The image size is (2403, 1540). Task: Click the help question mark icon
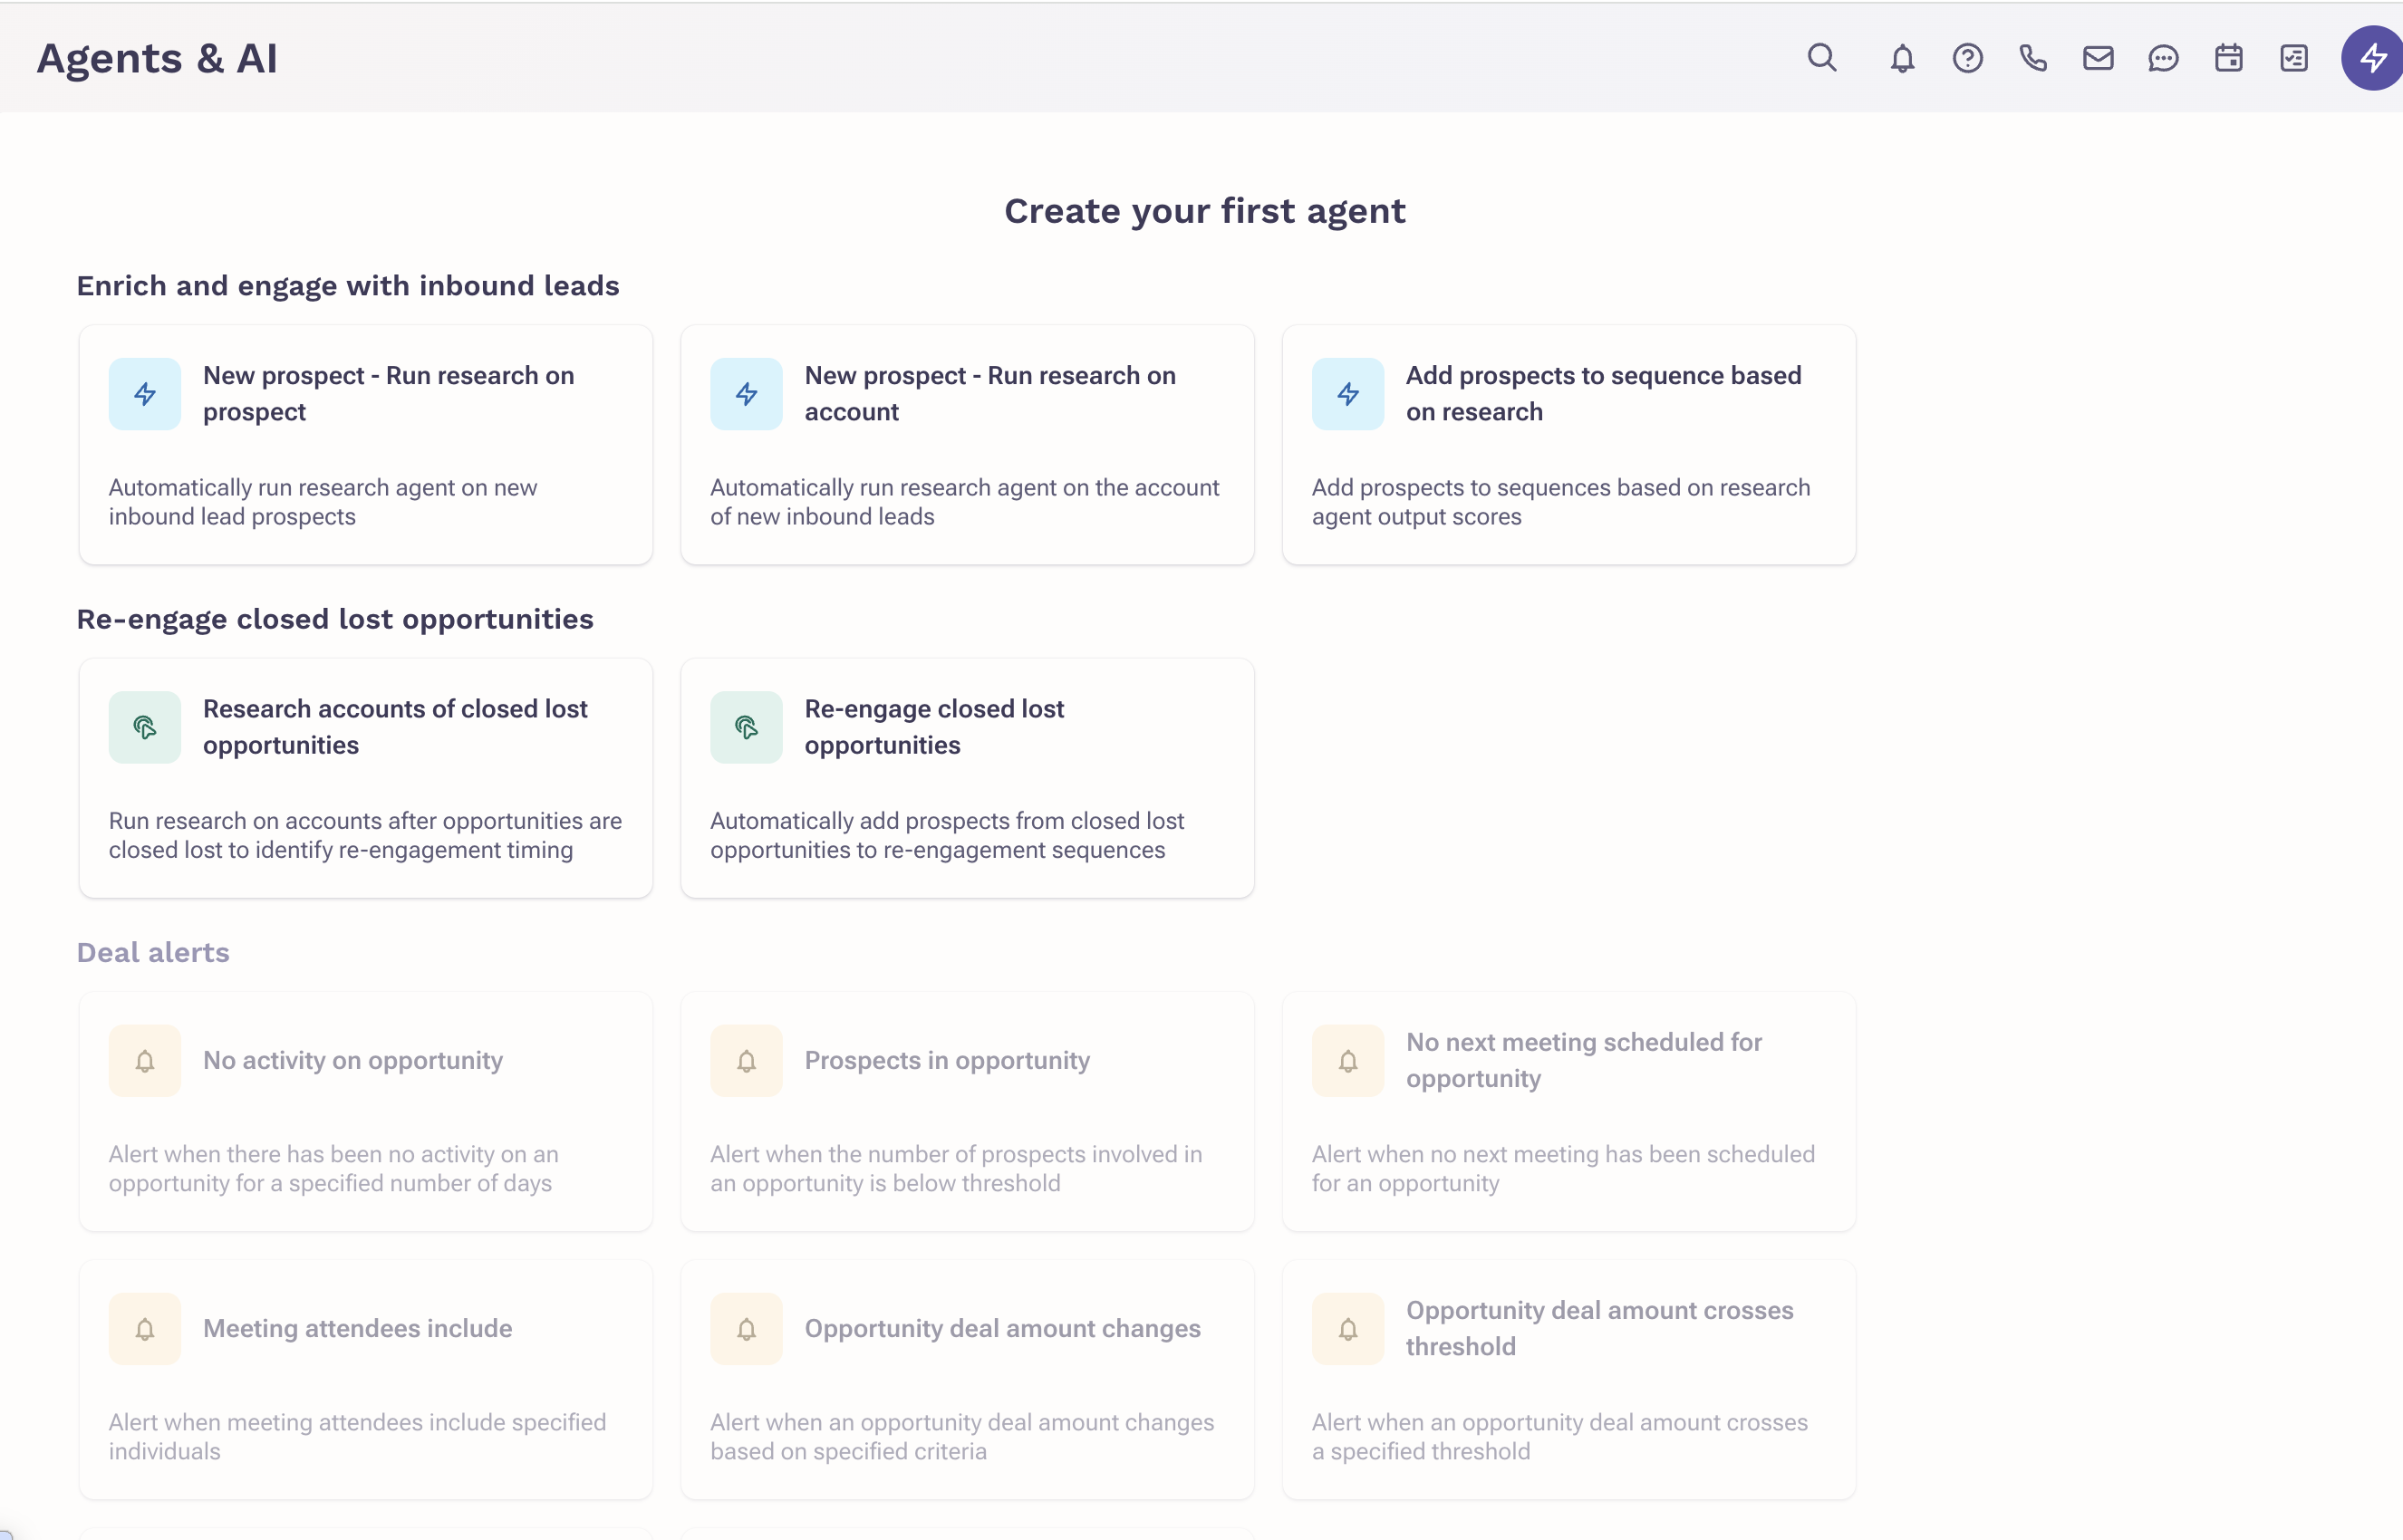tap(1967, 59)
